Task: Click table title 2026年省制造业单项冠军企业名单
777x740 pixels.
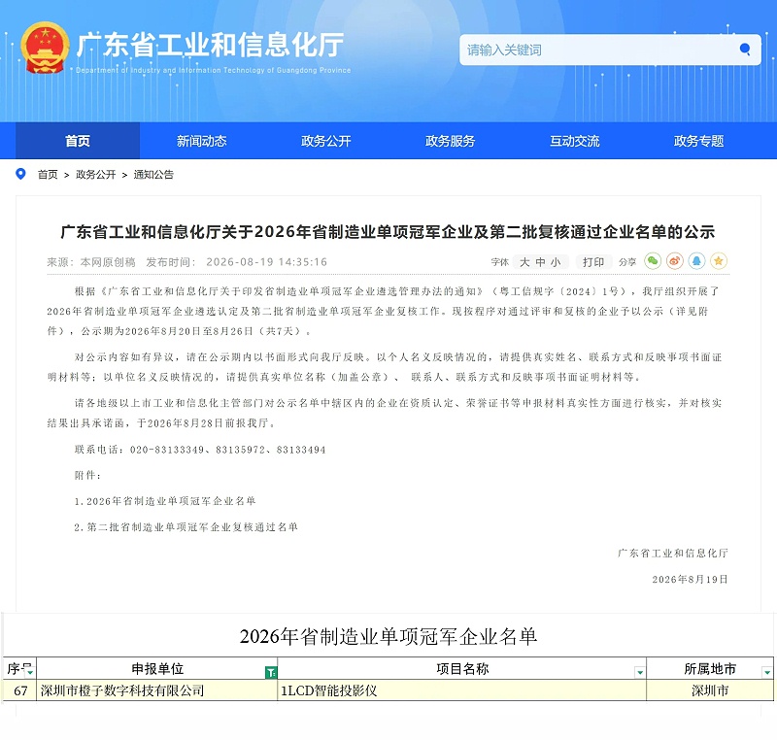Action: [388, 636]
